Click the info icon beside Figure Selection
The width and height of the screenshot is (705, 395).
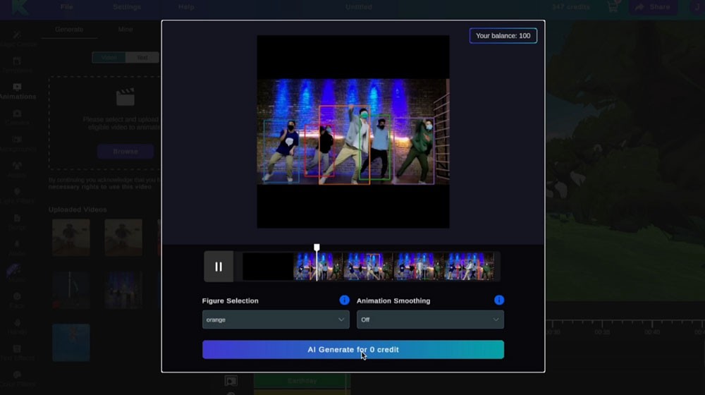[345, 300]
